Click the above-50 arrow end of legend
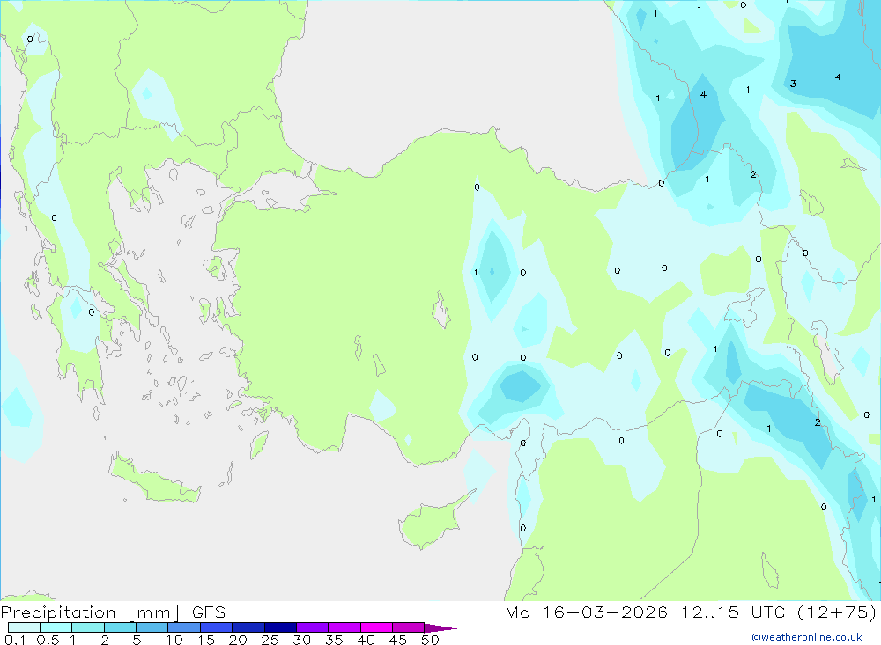The width and height of the screenshot is (881, 645). pyautogui.click(x=440, y=628)
